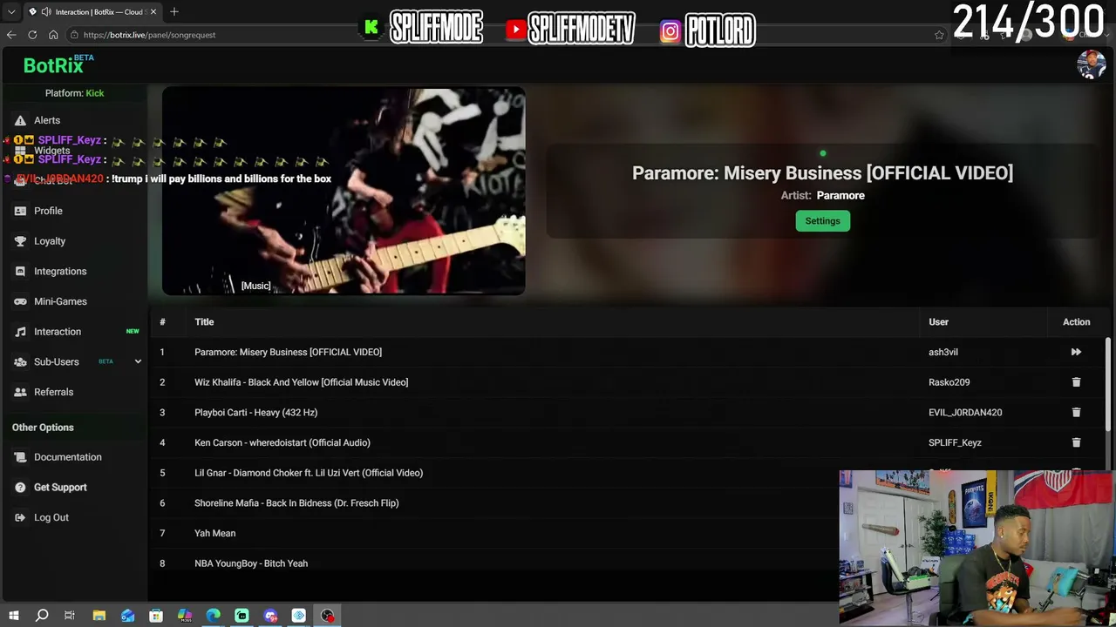Click EVIL_J0RDAN420 in the User column

coord(965,412)
